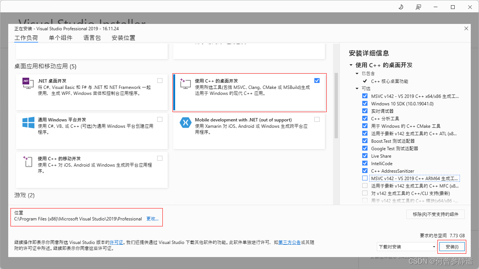Uncheck C++ AddressSanitizer component
Viewport: 479px width, 269px height.
tap(365, 171)
